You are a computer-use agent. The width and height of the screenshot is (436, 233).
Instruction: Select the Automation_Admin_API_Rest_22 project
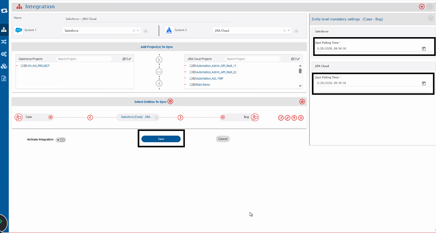point(216,72)
